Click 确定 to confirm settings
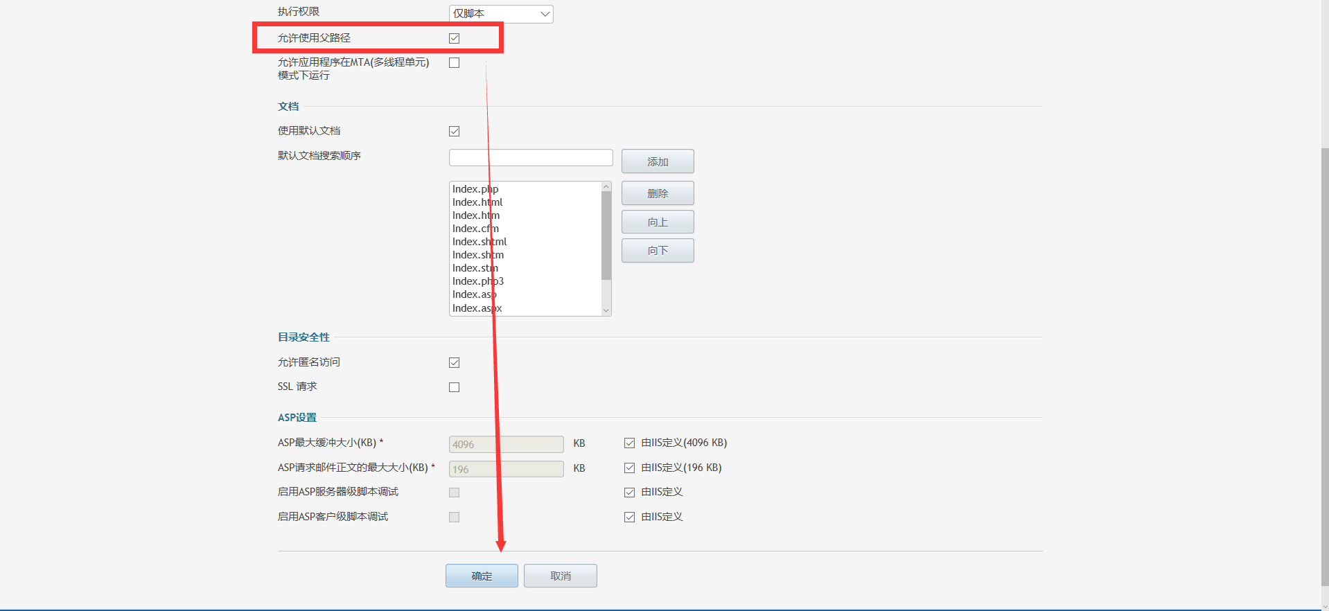1329x611 pixels. (x=482, y=576)
